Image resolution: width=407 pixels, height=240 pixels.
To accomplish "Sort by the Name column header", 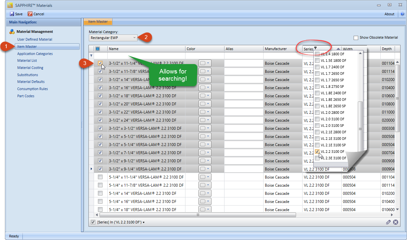I will pos(146,49).
